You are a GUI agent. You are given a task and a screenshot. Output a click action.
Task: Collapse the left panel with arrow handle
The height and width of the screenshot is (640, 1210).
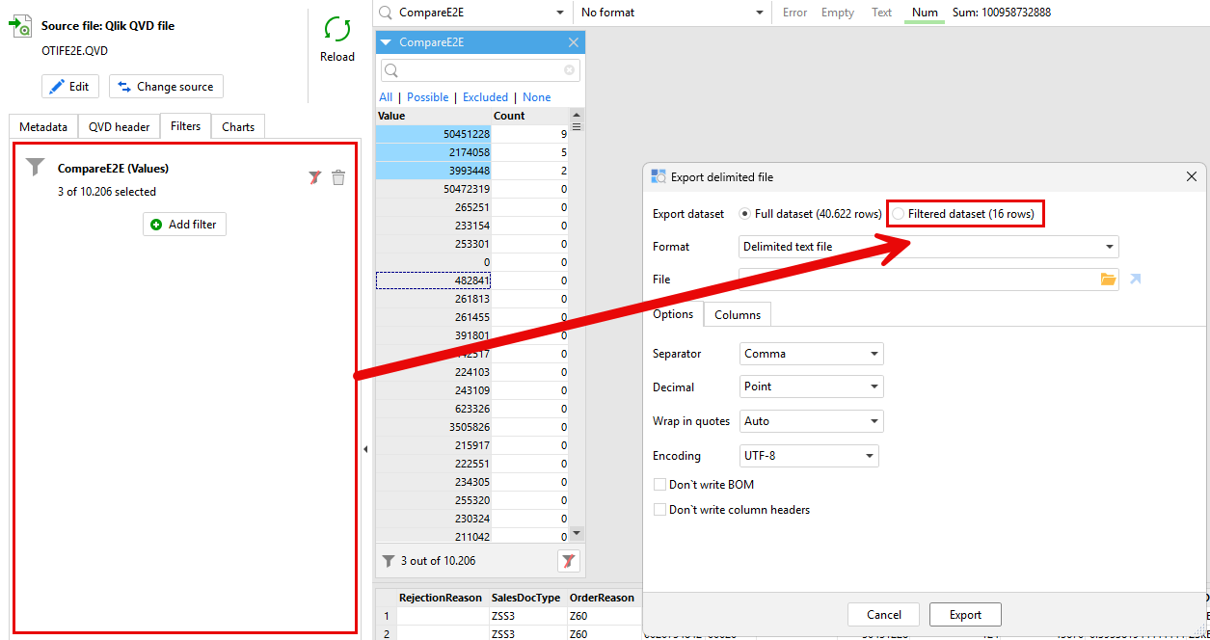365,449
